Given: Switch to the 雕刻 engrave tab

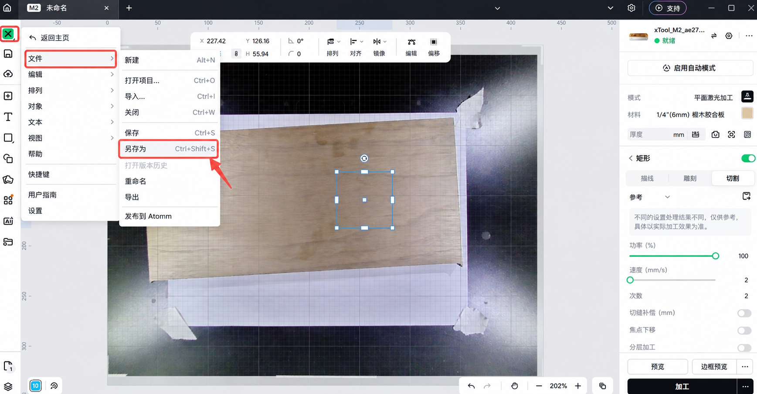Looking at the screenshot, I should pos(689,178).
